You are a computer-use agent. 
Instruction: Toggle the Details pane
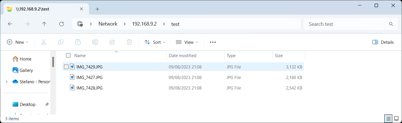tap(383, 42)
